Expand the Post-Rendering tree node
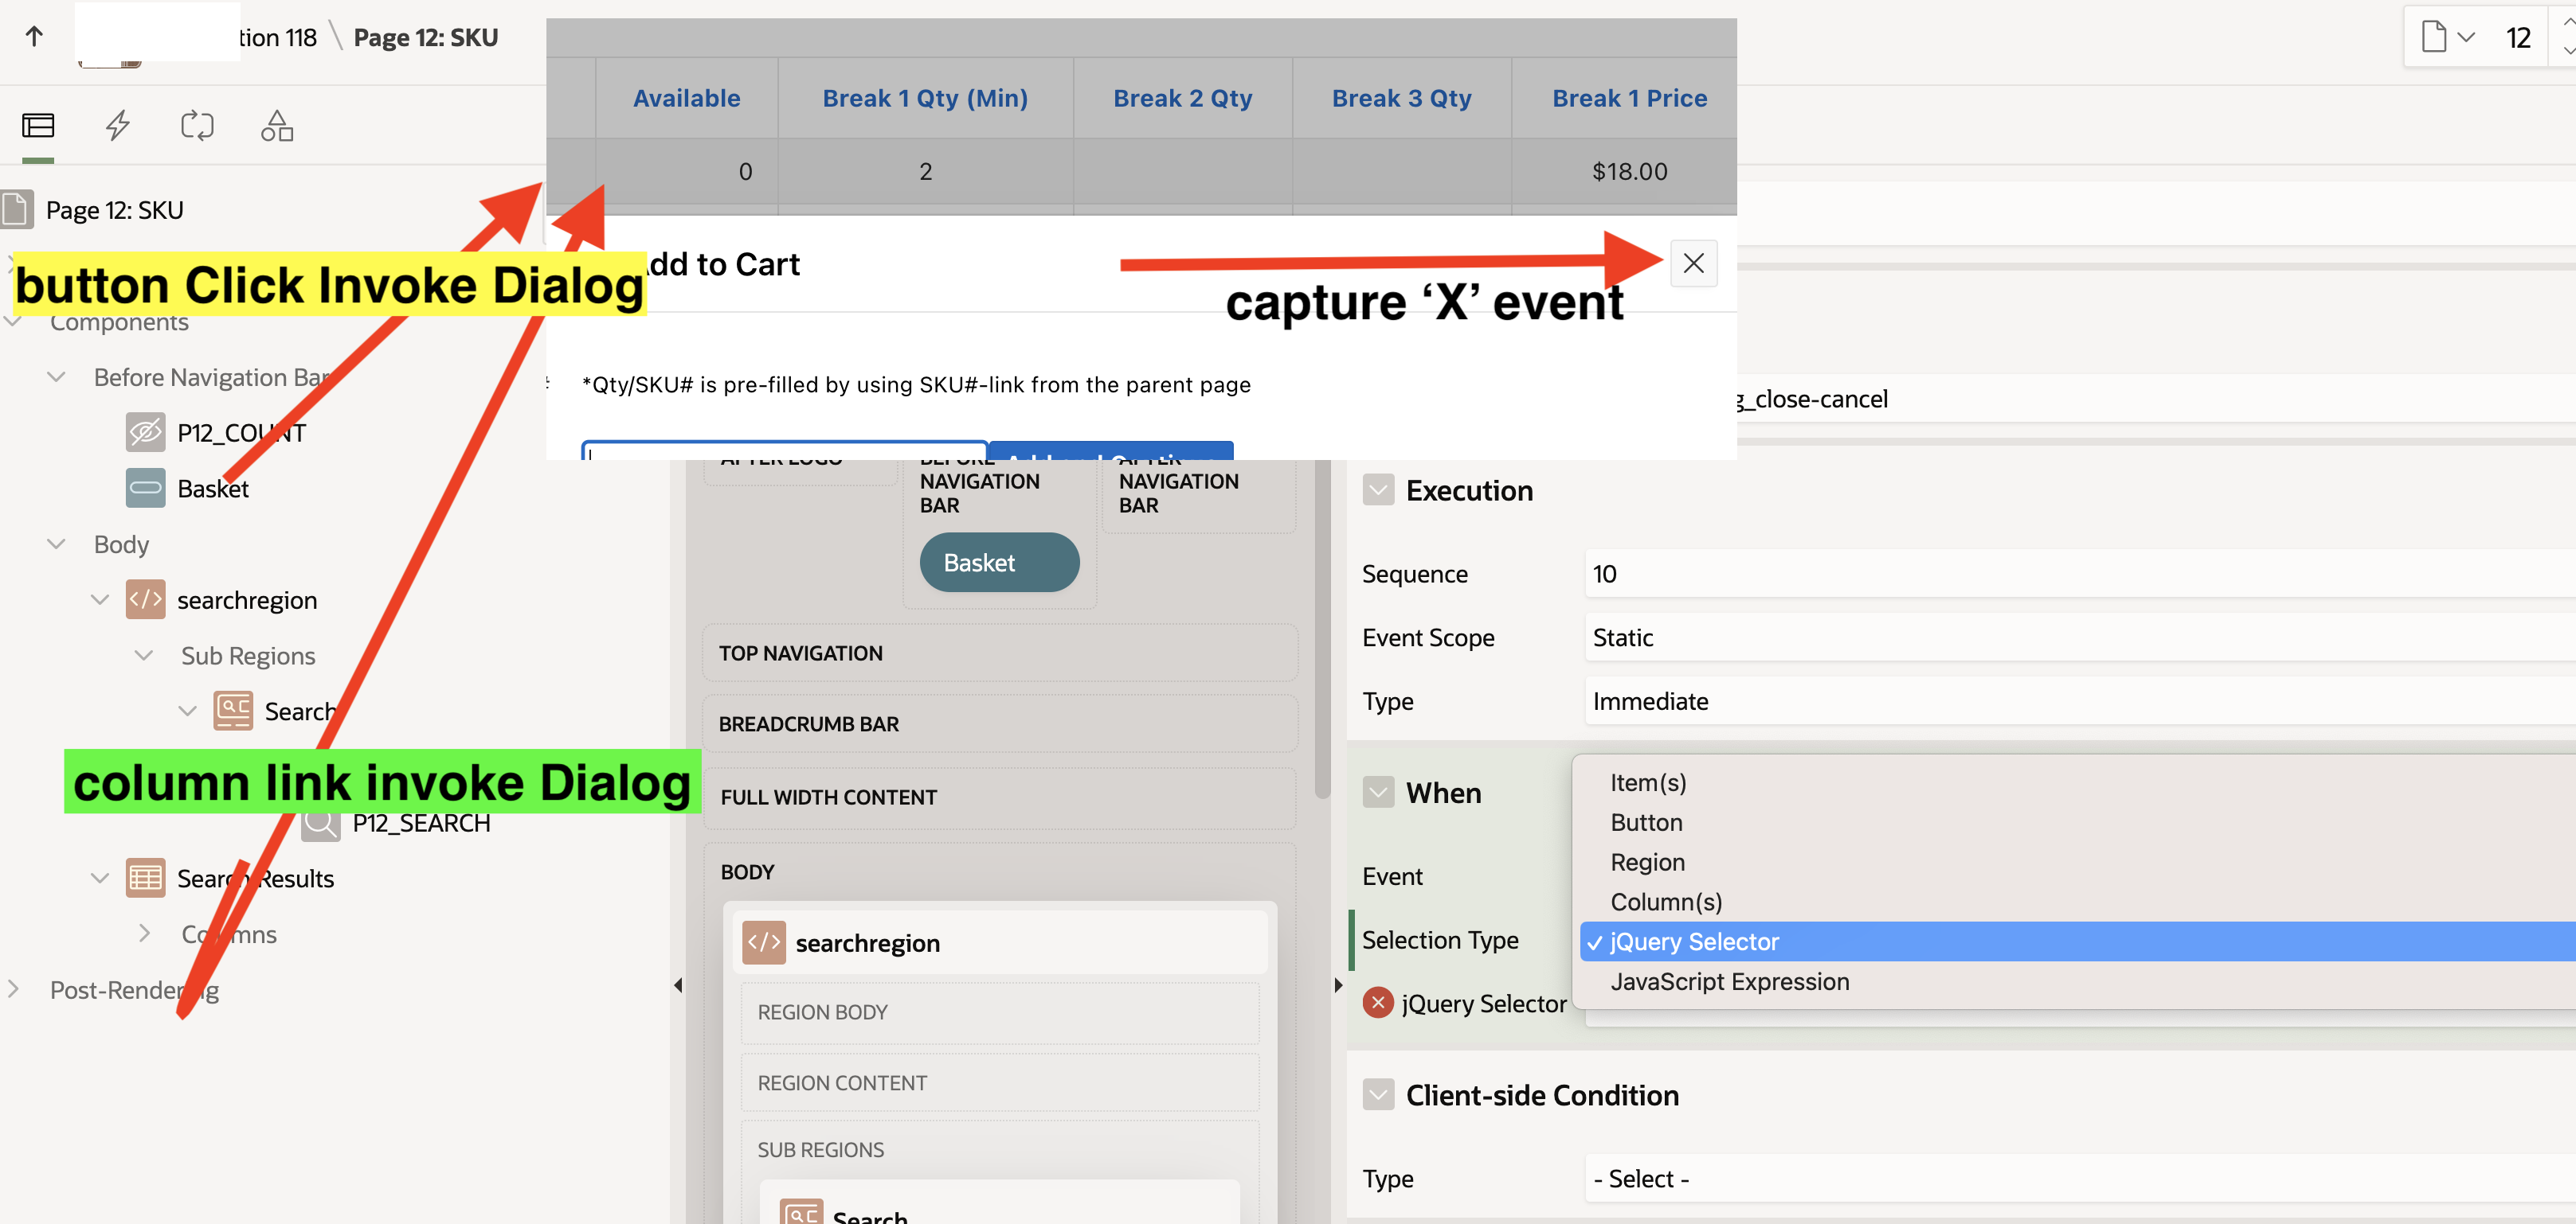 coord(13,989)
